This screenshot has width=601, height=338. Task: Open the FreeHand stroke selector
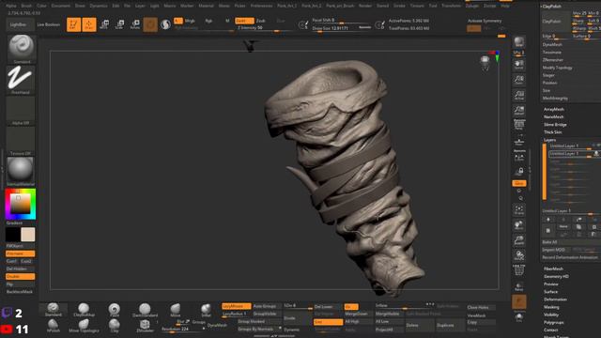pos(21,80)
